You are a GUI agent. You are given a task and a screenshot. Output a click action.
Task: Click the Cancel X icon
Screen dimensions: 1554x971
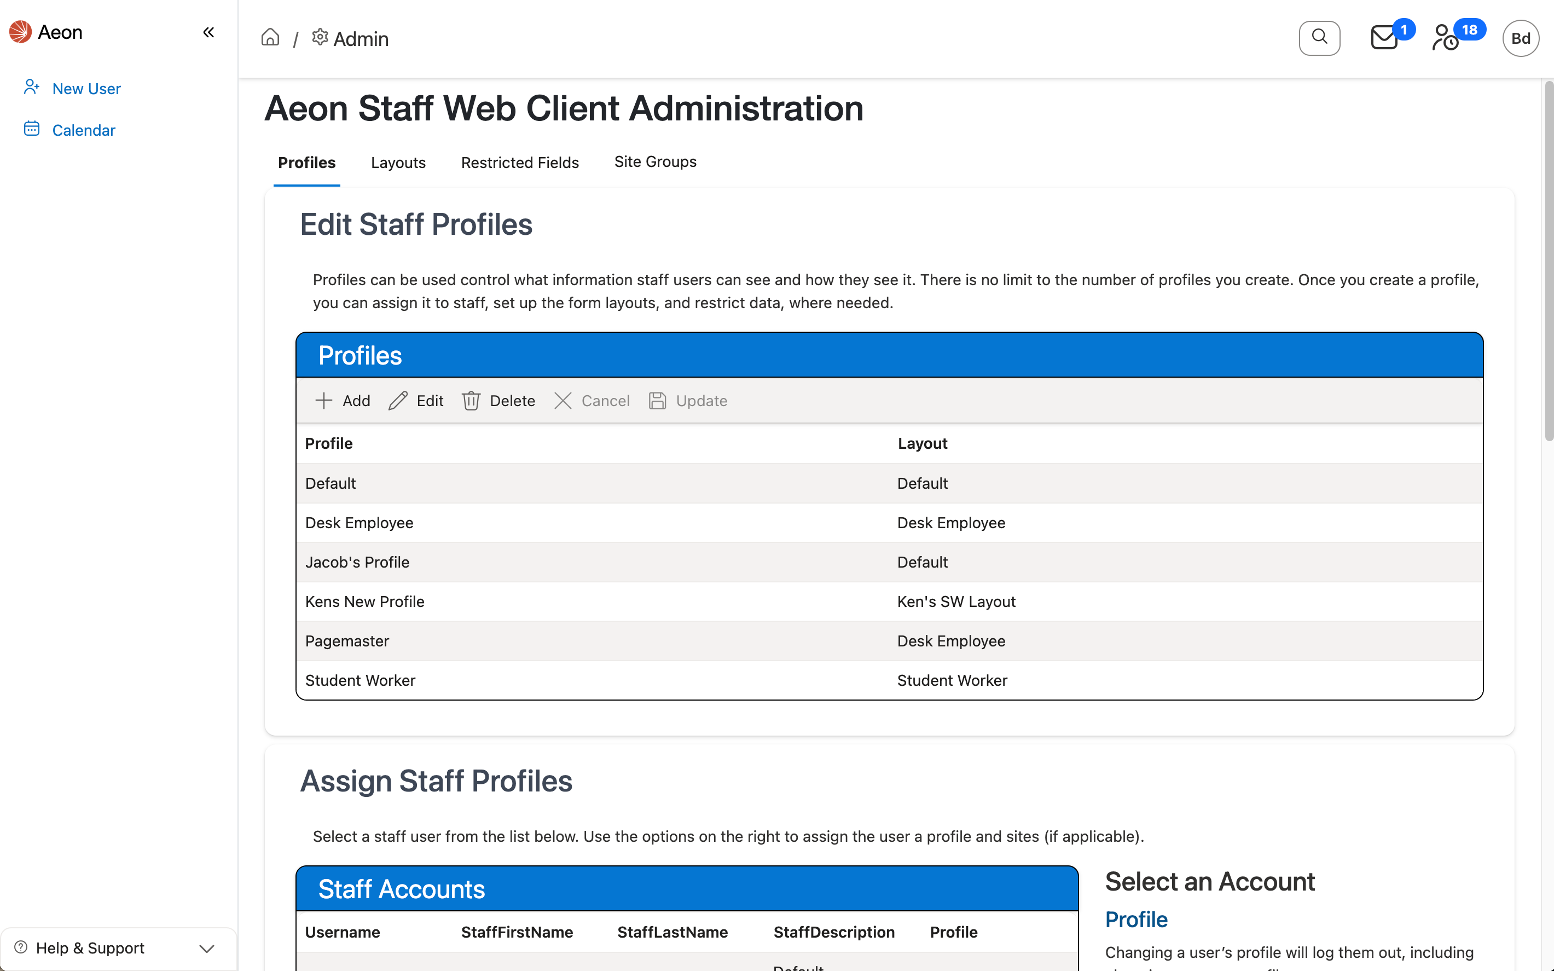point(563,400)
